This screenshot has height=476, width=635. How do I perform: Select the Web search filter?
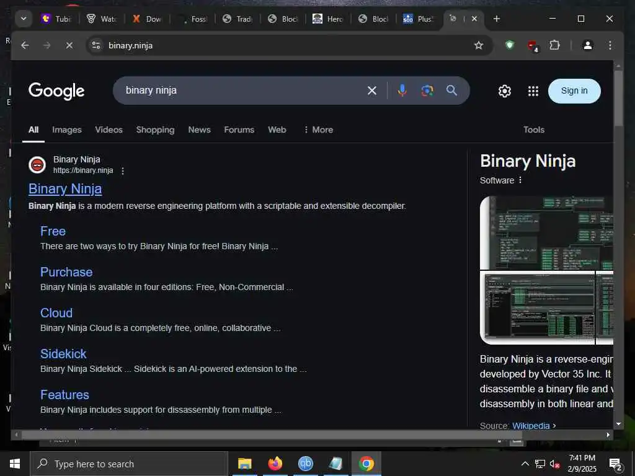point(277,130)
